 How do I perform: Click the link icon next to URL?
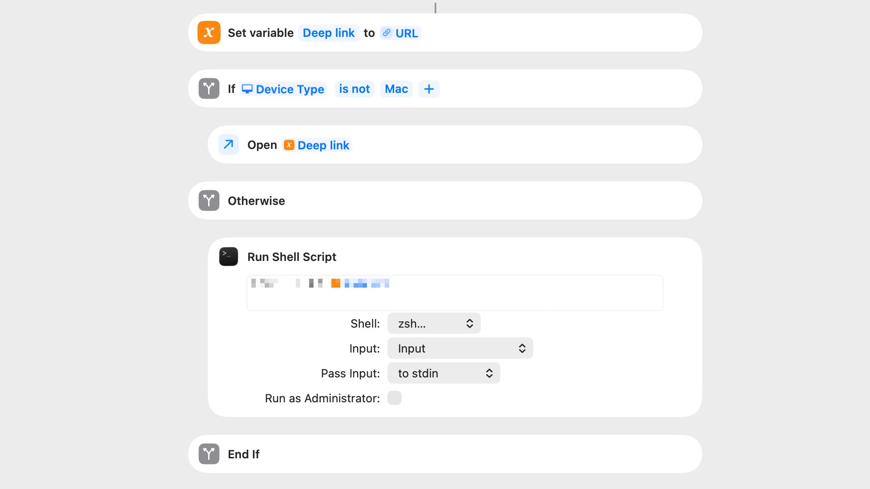point(387,33)
